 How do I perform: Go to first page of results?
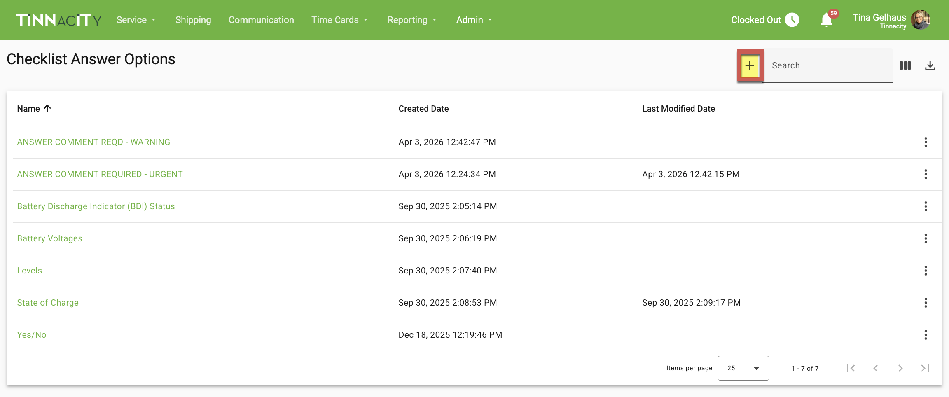(x=851, y=368)
